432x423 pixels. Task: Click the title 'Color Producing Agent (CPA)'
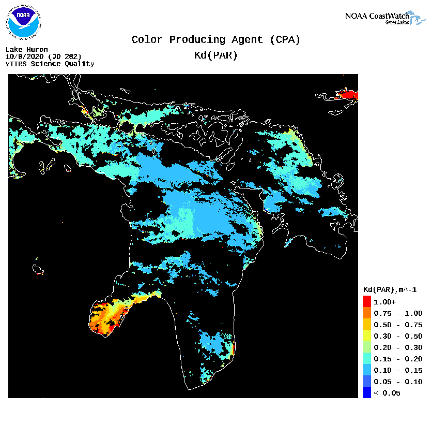[x=215, y=40]
